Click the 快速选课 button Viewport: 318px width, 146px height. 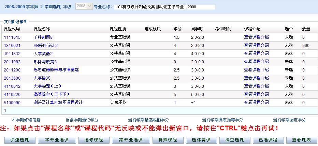19,140
